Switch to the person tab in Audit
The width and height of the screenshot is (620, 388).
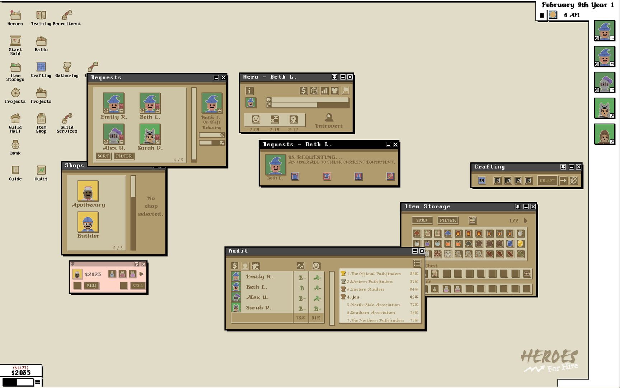click(x=245, y=266)
